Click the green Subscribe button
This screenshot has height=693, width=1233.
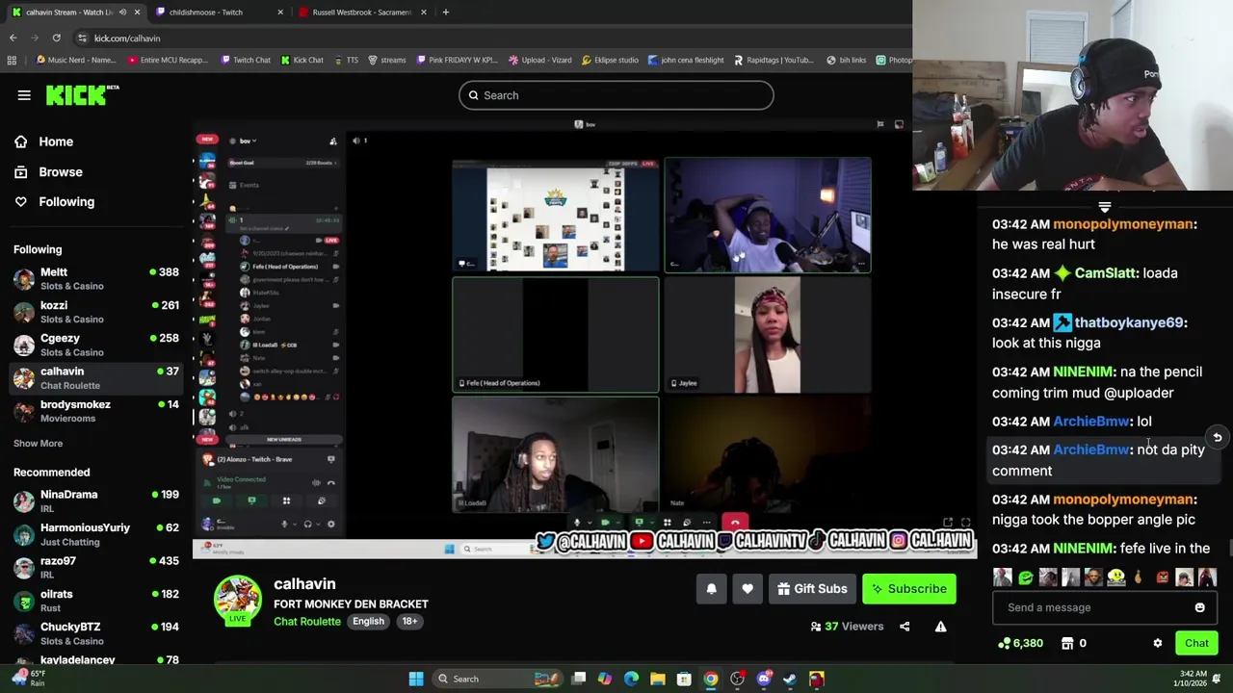[909, 589]
